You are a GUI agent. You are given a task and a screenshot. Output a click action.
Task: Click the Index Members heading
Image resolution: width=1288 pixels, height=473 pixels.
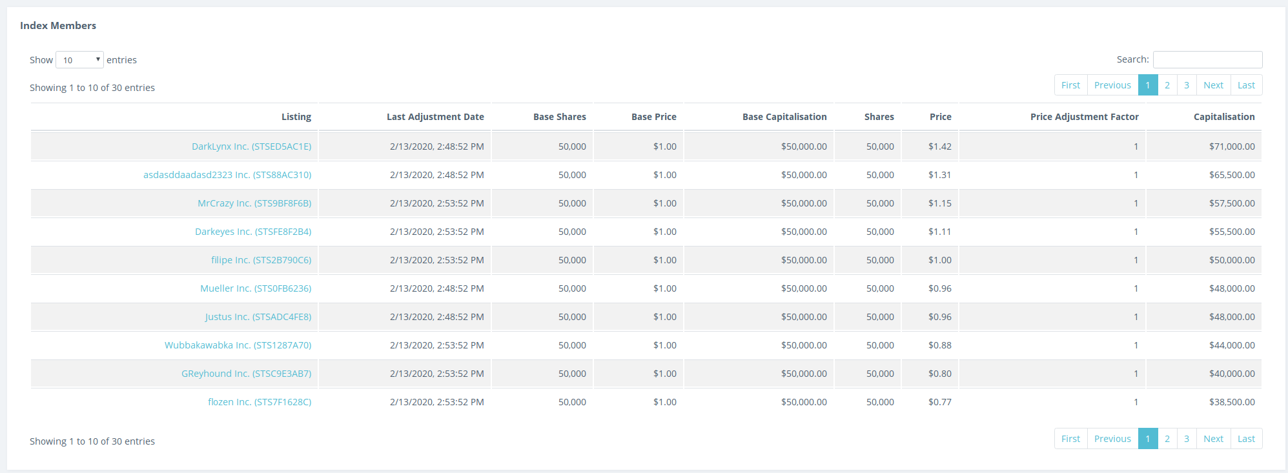pyautogui.click(x=58, y=26)
